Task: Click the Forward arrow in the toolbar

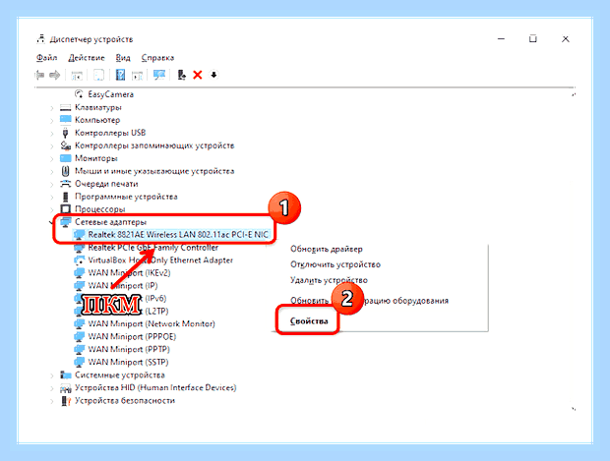Action: 55,75
